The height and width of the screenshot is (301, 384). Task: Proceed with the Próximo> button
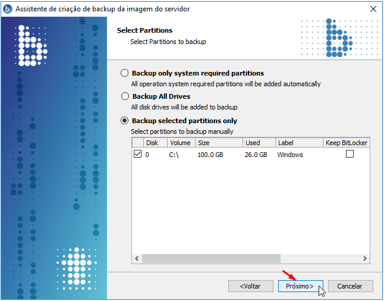301,286
